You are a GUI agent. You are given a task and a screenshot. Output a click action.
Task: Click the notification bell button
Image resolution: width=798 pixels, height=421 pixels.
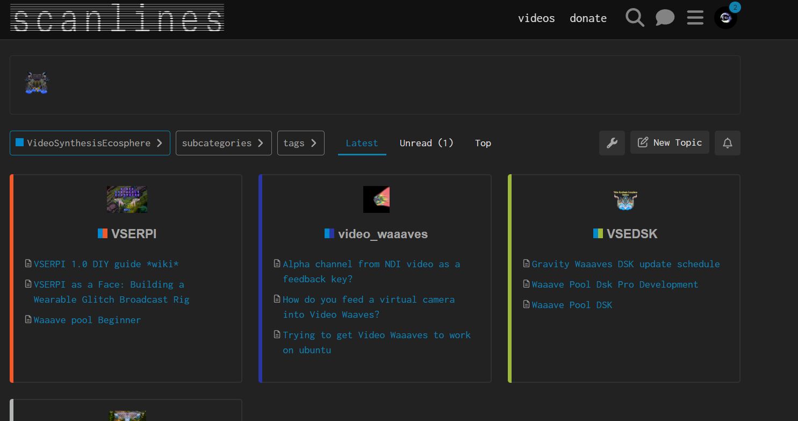(x=727, y=143)
